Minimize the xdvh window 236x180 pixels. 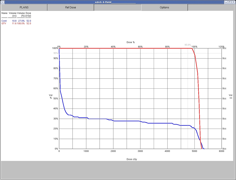(x=226, y=2)
